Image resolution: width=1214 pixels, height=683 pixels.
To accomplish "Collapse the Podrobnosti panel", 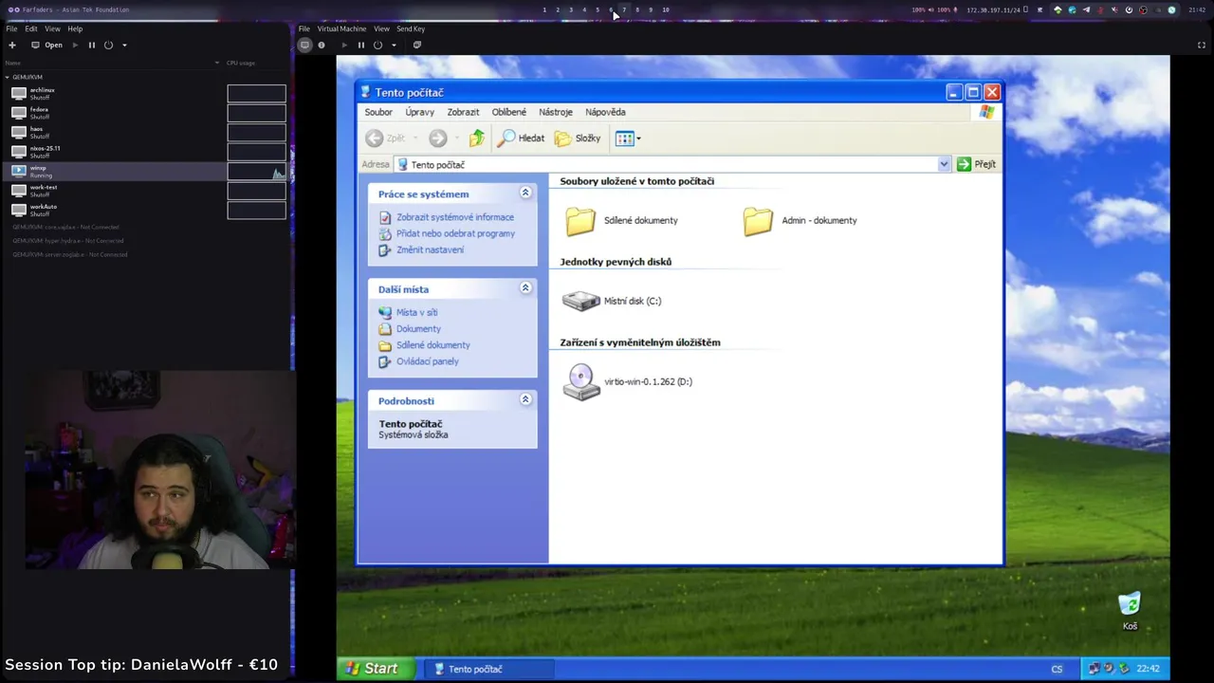I will click(525, 400).
